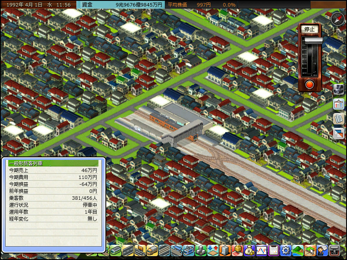
Task: Click the 運用年数 1年目 row
Action: click(x=53, y=212)
